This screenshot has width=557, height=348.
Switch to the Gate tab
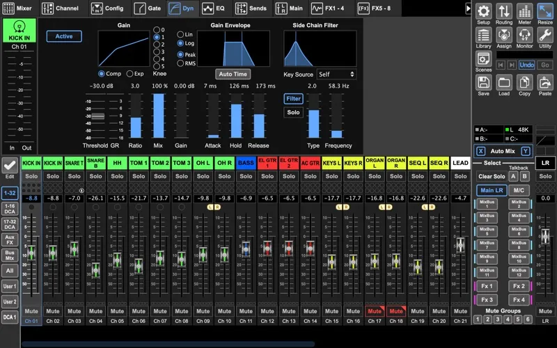pos(148,8)
